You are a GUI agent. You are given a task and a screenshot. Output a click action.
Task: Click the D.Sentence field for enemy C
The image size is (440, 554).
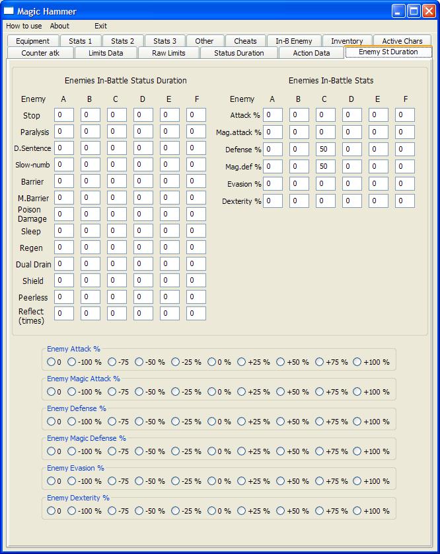coord(117,148)
